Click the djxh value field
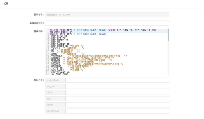 [117, 99]
